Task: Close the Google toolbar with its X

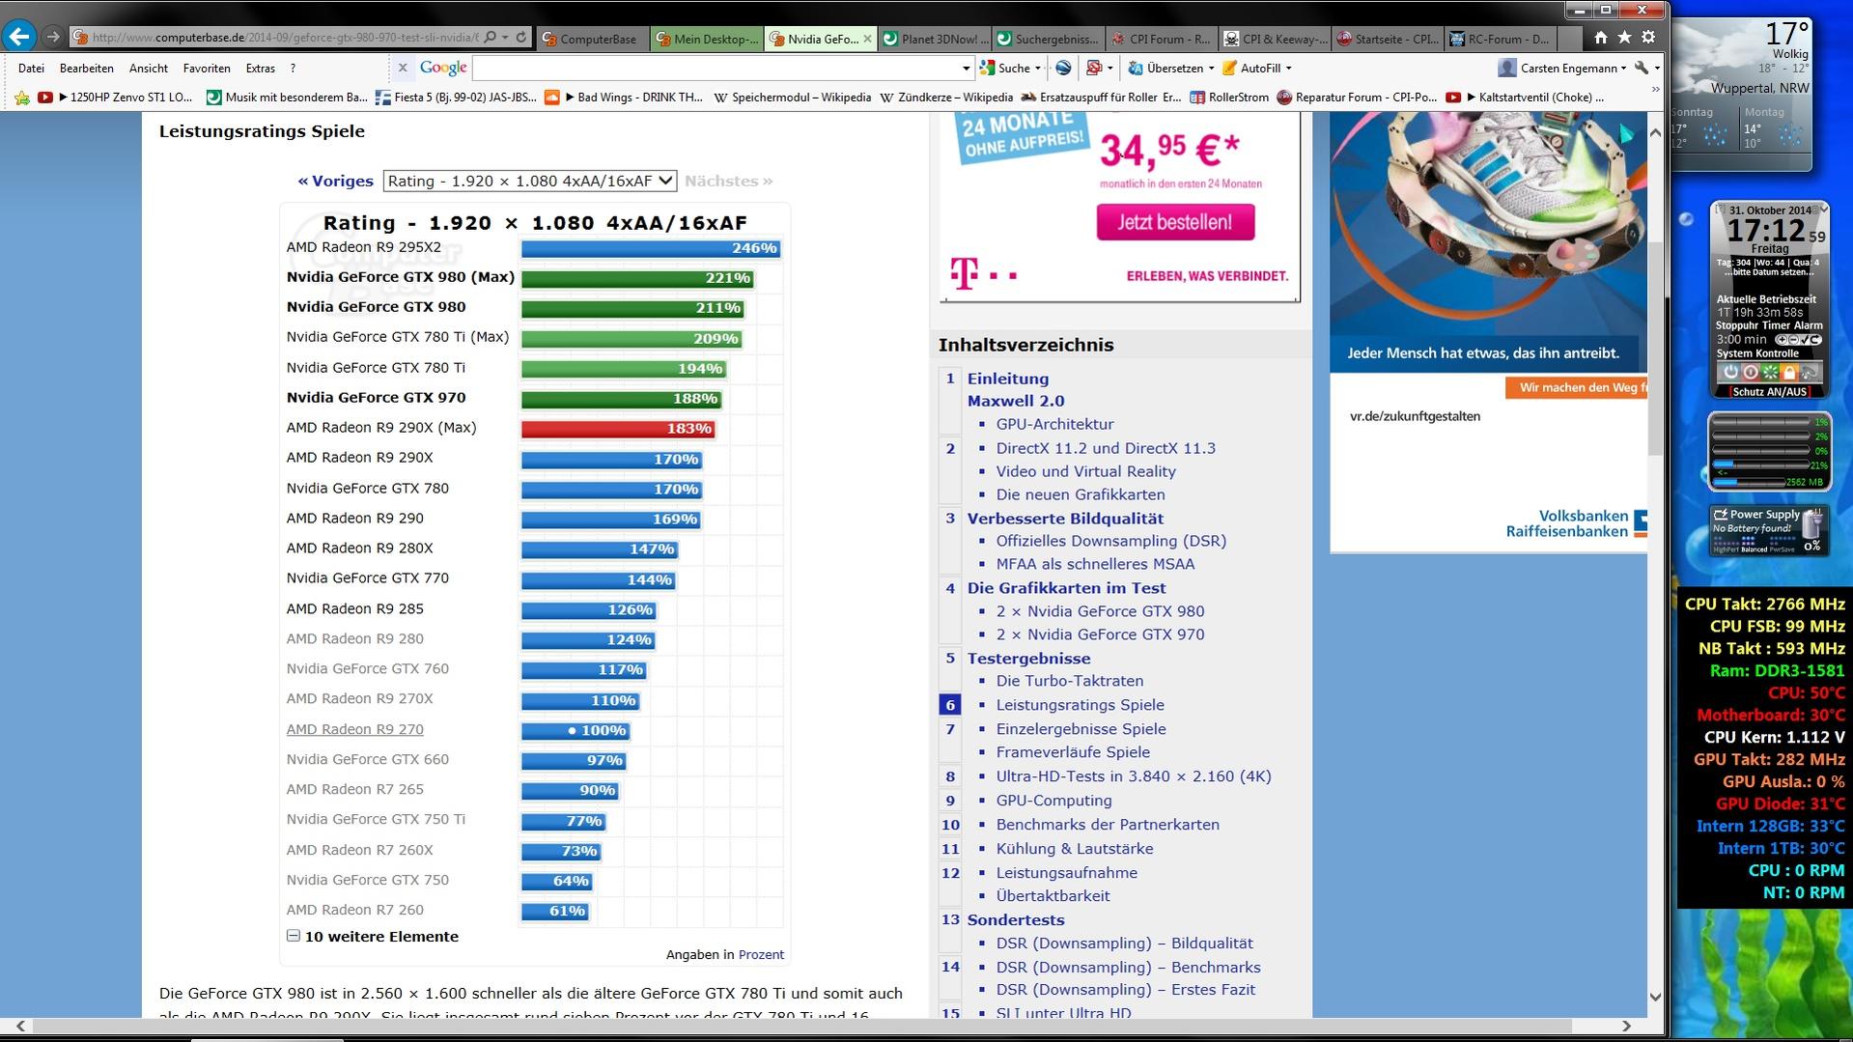Action: (x=403, y=68)
